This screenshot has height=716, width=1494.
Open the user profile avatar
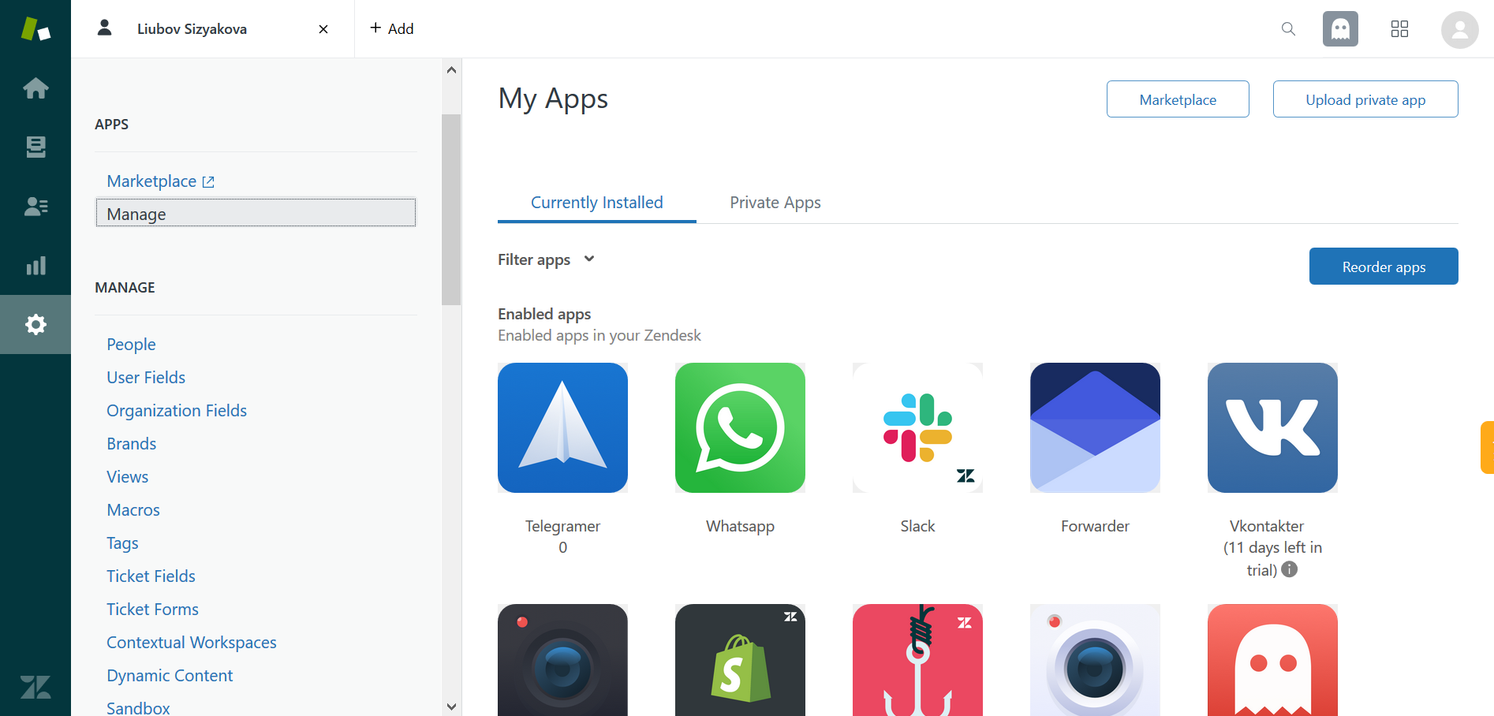click(1459, 30)
